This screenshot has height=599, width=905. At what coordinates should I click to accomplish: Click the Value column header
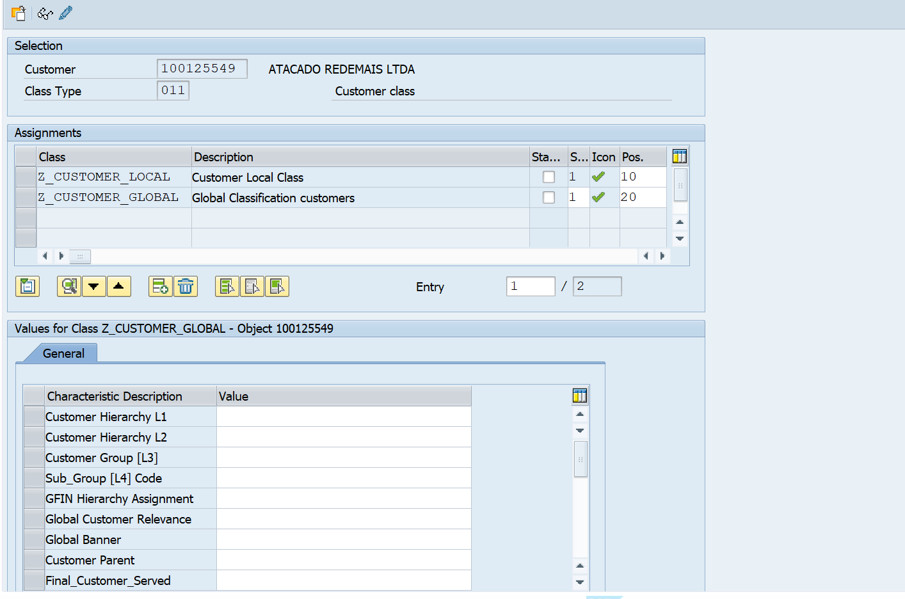pyautogui.click(x=344, y=396)
